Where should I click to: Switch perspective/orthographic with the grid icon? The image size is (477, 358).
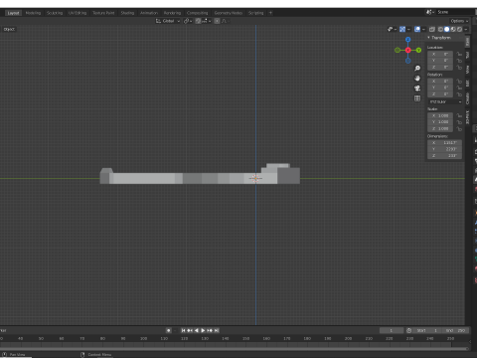point(417,98)
